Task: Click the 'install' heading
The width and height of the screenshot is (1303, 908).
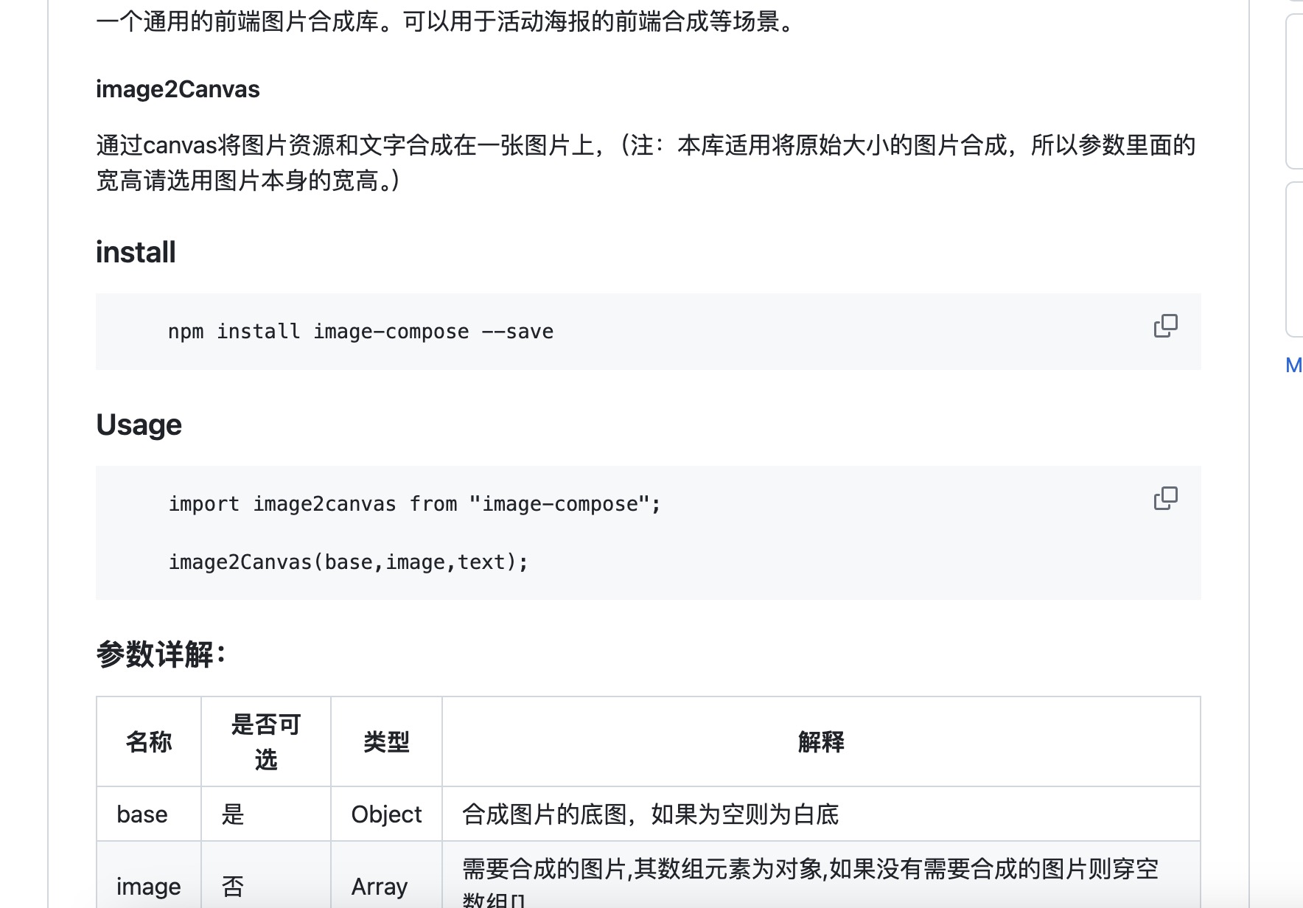Action: pyautogui.click(x=136, y=252)
